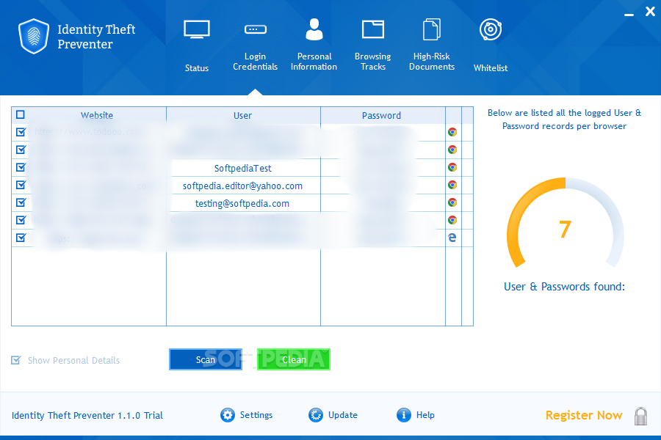The image size is (661, 440).
Task: Toggle the select-all checkbox in table header
Action: click(21, 114)
